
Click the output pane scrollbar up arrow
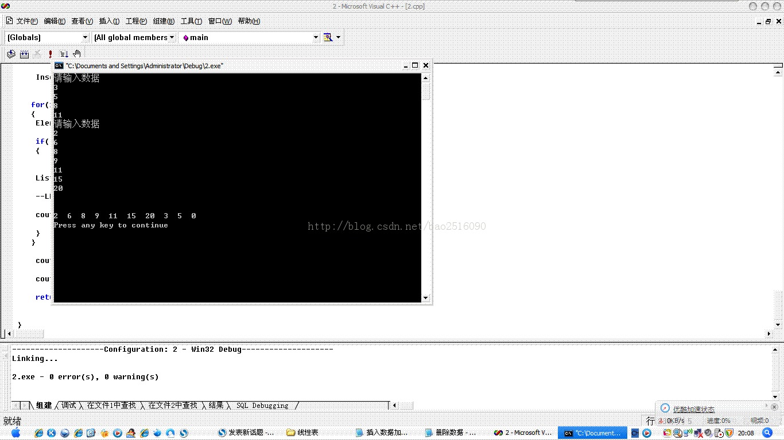(x=777, y=349)
